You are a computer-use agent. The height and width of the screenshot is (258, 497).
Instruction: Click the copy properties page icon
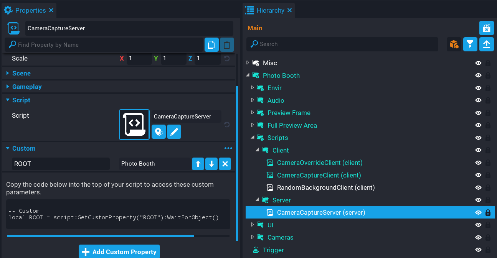(211, 44)
